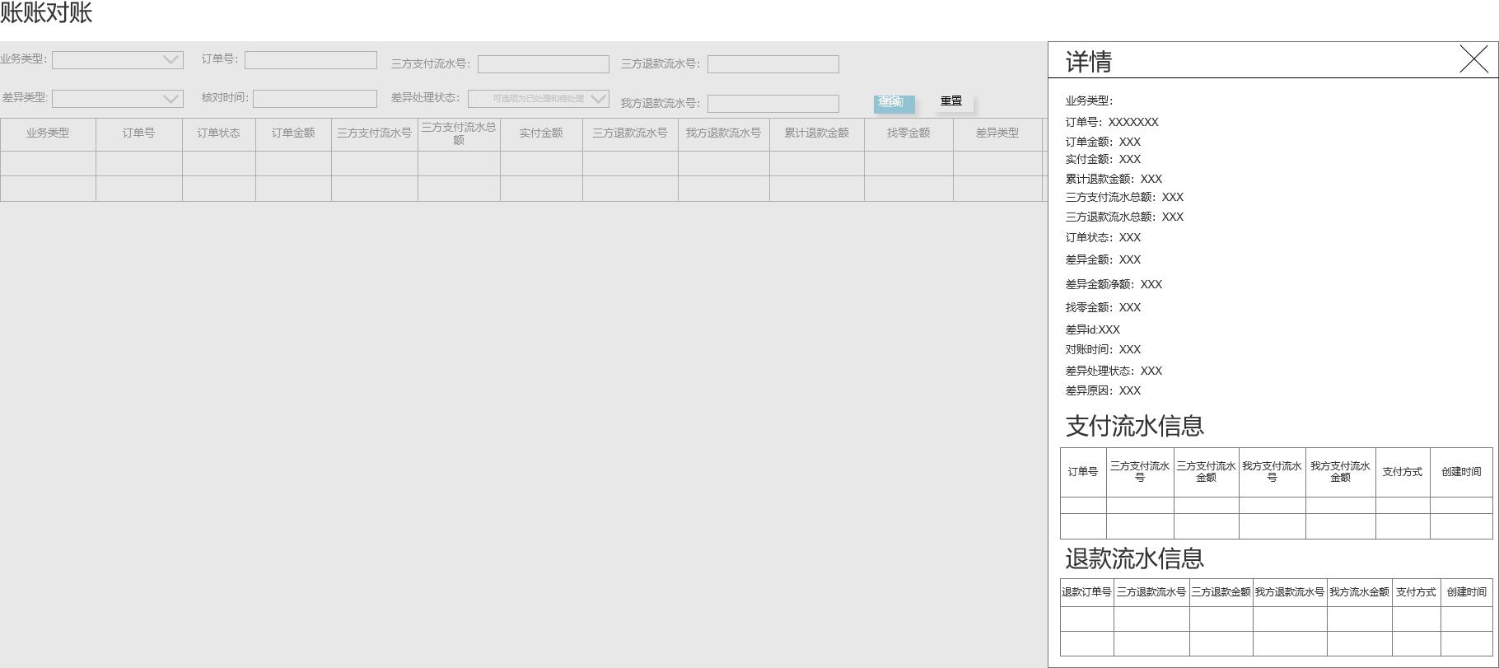Click 退款订单号 header in refund table
Screen dimensions: 1499x668
coord(1086,592)
